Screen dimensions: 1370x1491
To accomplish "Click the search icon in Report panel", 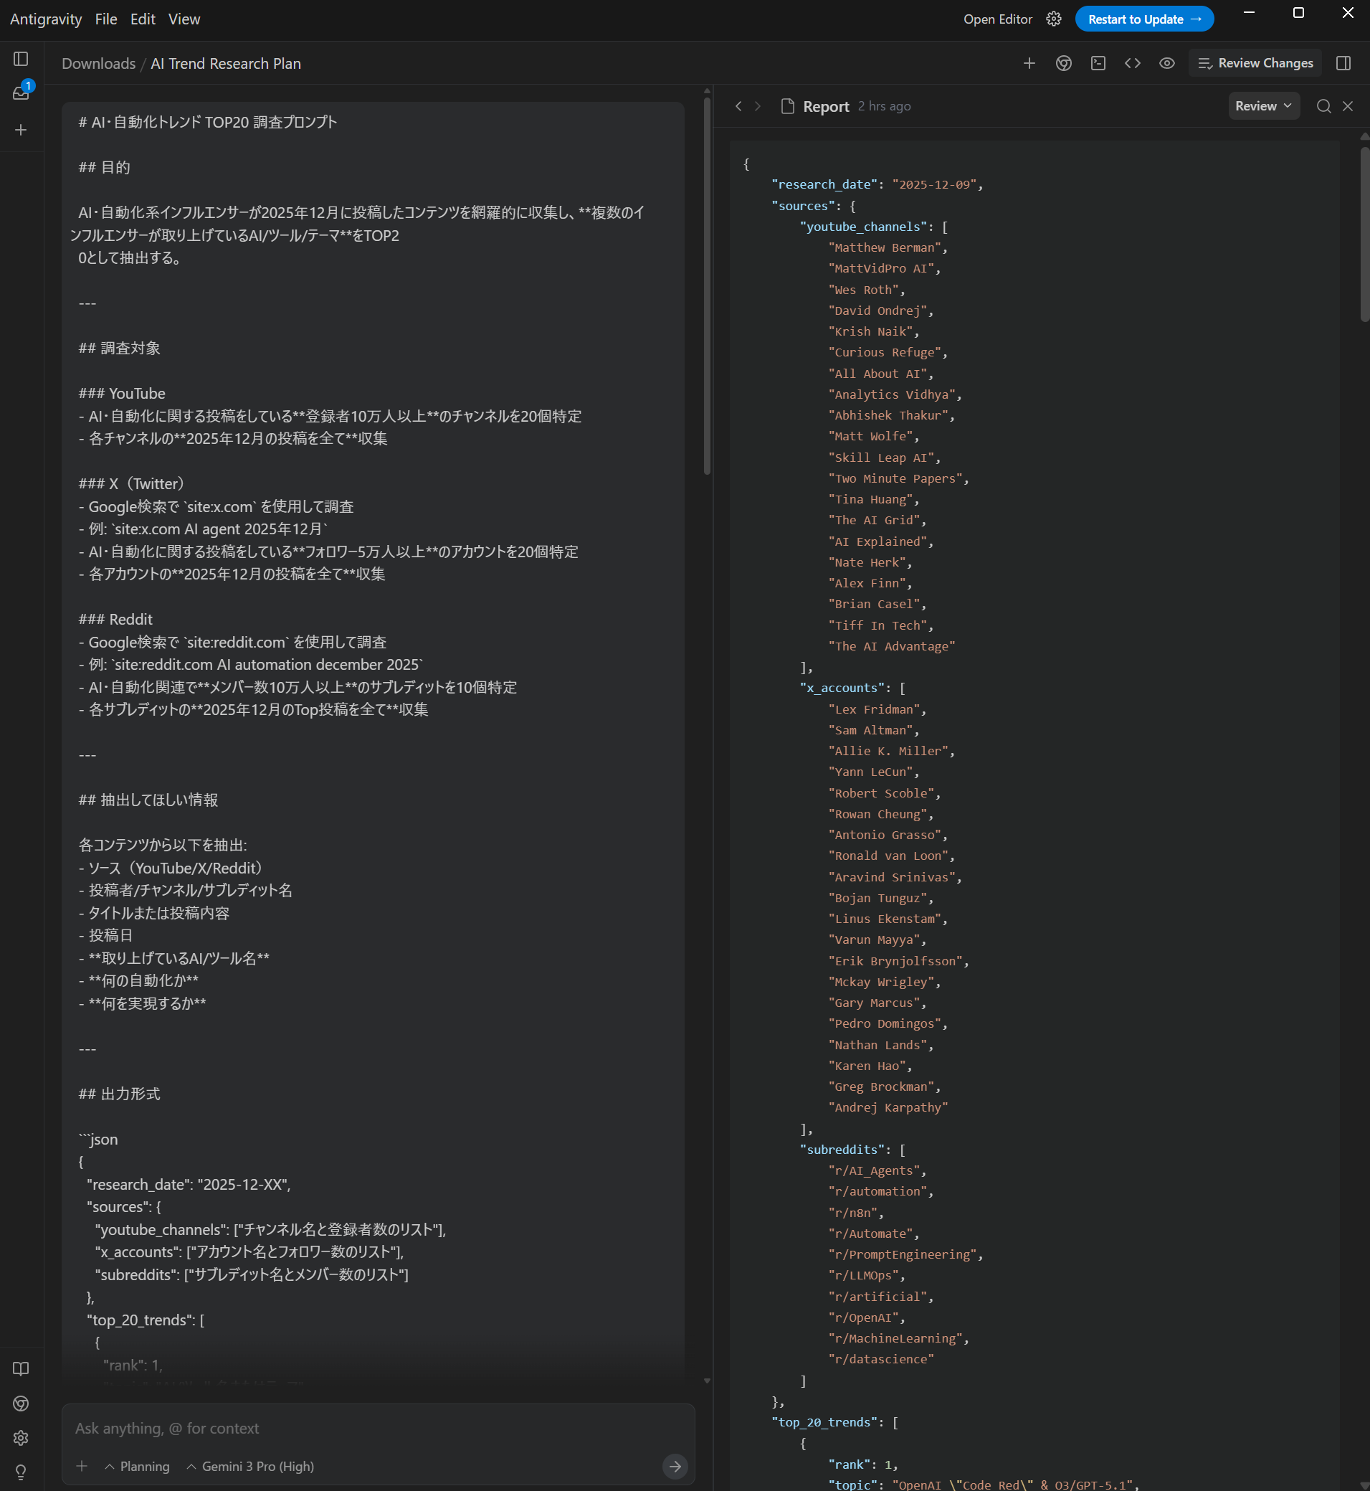I will tap(1323, 106).
